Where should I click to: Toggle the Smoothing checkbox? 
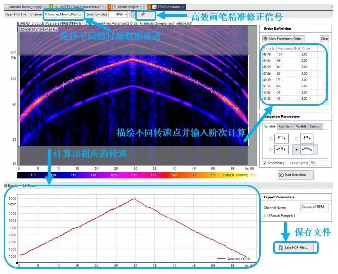tap(265, 163)
